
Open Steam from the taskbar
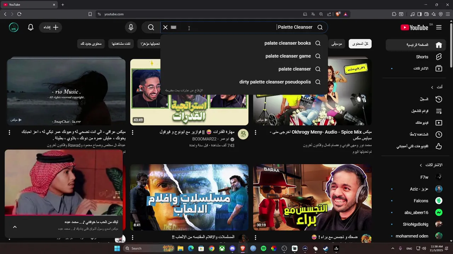click(x=326, y=248)
